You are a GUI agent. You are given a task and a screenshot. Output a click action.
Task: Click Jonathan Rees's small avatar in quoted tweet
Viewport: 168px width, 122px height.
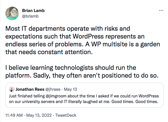point(12,89)
